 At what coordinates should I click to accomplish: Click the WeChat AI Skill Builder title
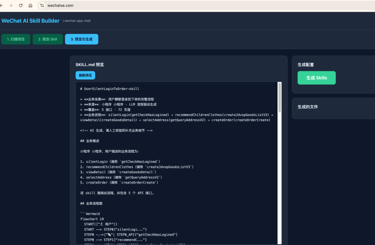30,21
